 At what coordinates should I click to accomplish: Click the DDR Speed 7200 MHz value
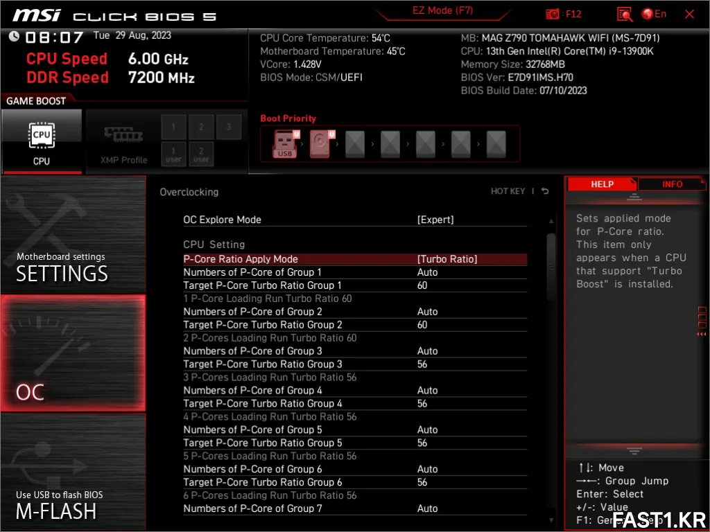[x=161, y=78]
